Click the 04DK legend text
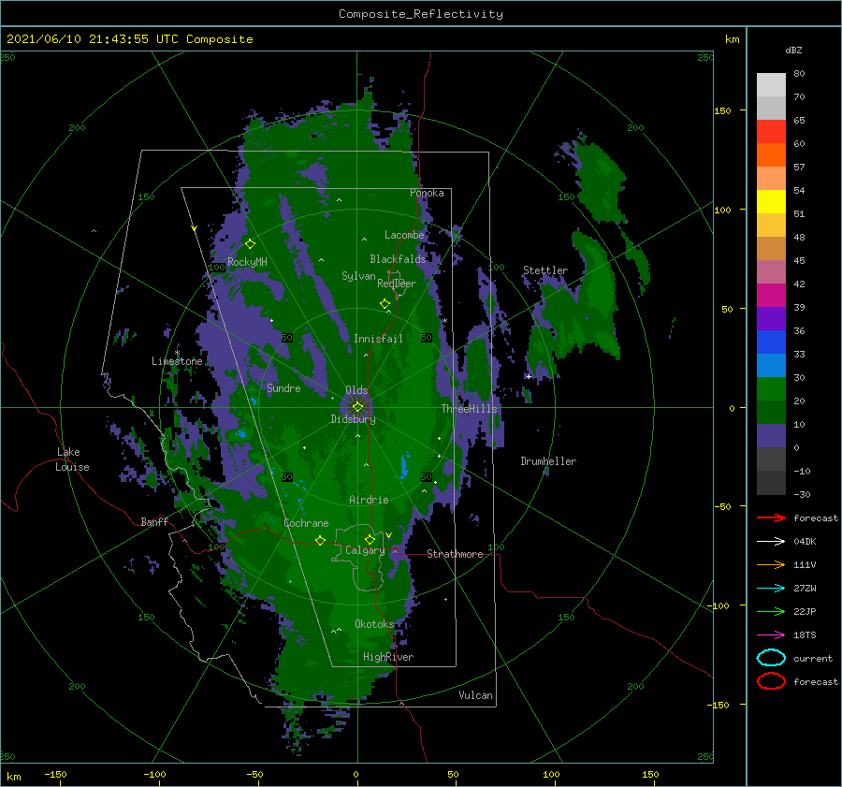Screen dimensions: 842x787 (x=805, y=541)
